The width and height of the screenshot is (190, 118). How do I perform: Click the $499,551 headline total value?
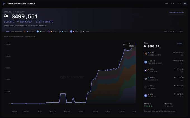(x=21, y=16)
